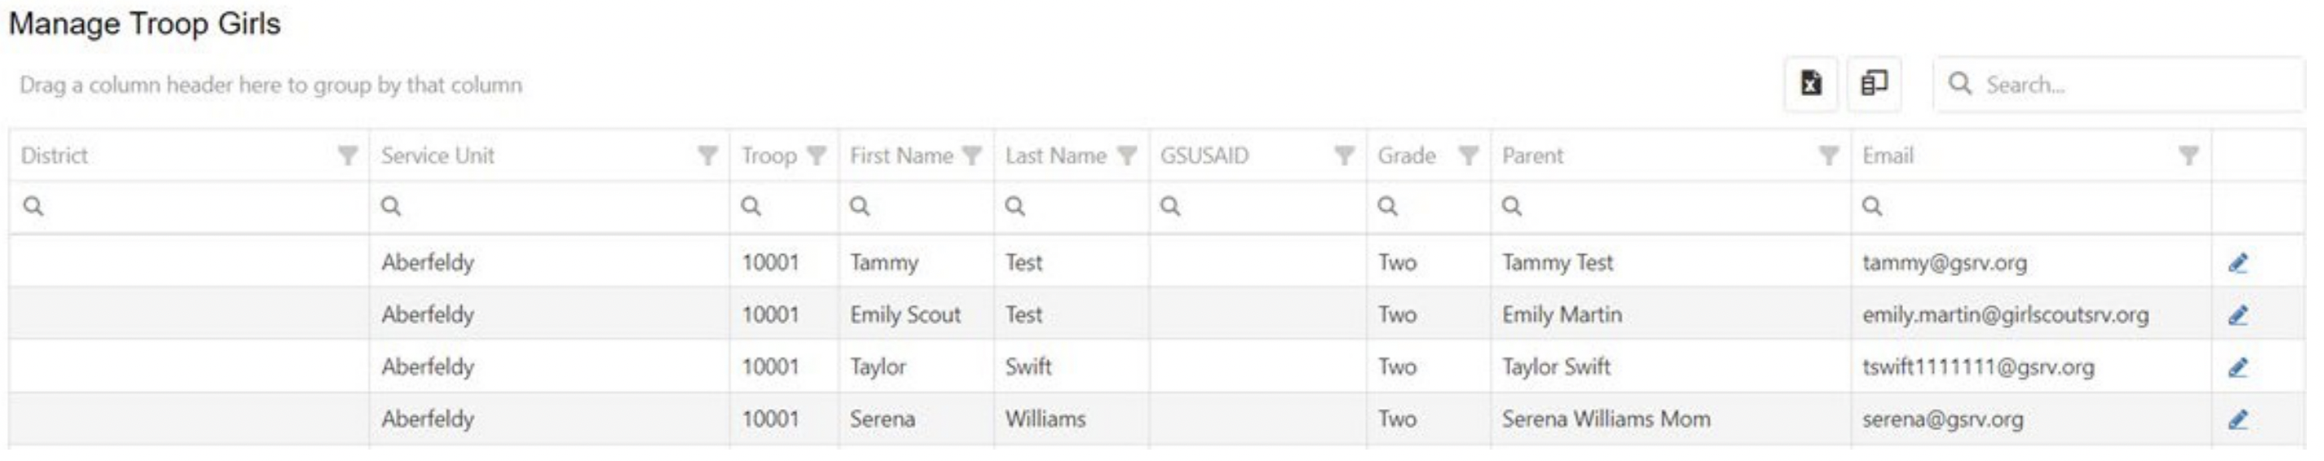The height and width of the screenshot is (461, 2324).
Task: Sort by the First Name column header
Action: click(901, 156)
